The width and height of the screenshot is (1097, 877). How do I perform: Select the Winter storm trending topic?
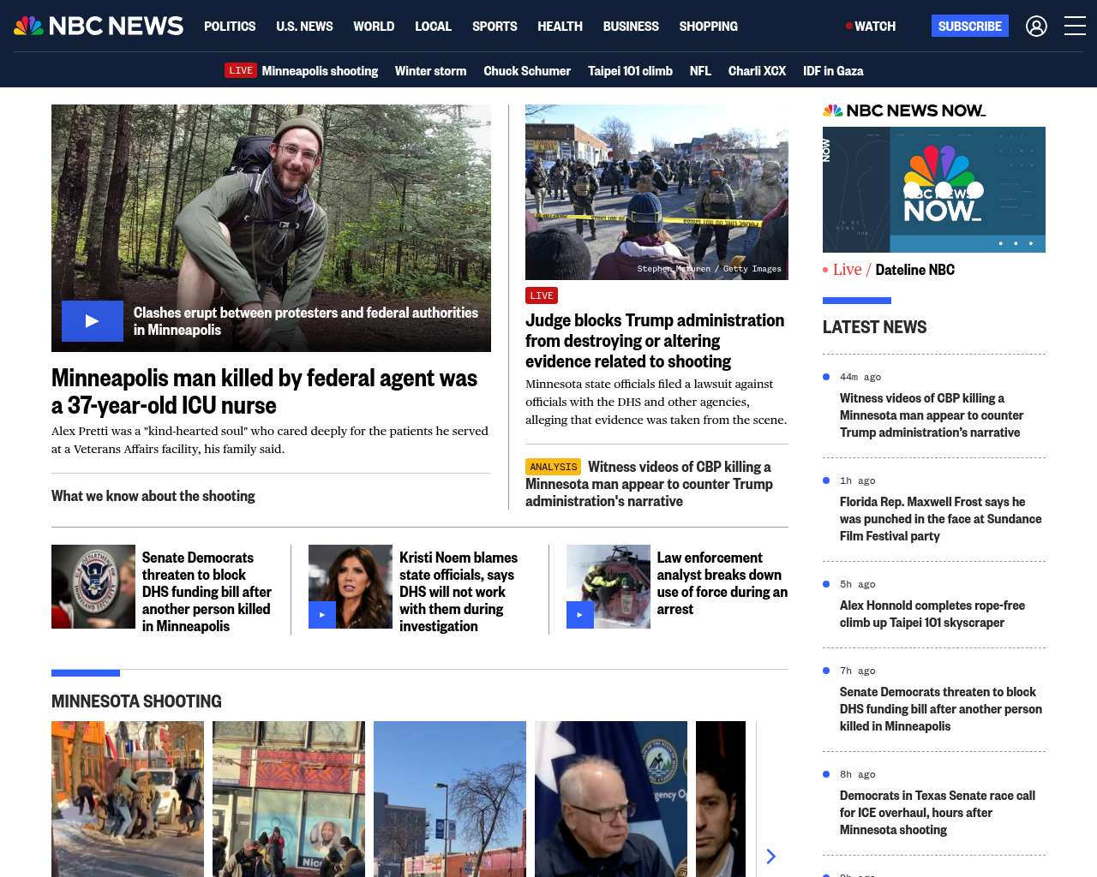tap(430, 71)
